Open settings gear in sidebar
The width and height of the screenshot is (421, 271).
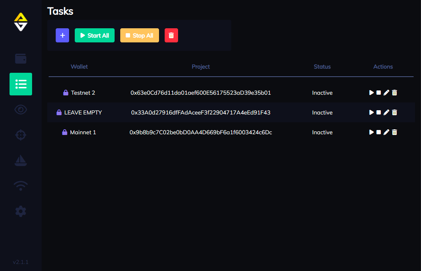click(21, 211)
